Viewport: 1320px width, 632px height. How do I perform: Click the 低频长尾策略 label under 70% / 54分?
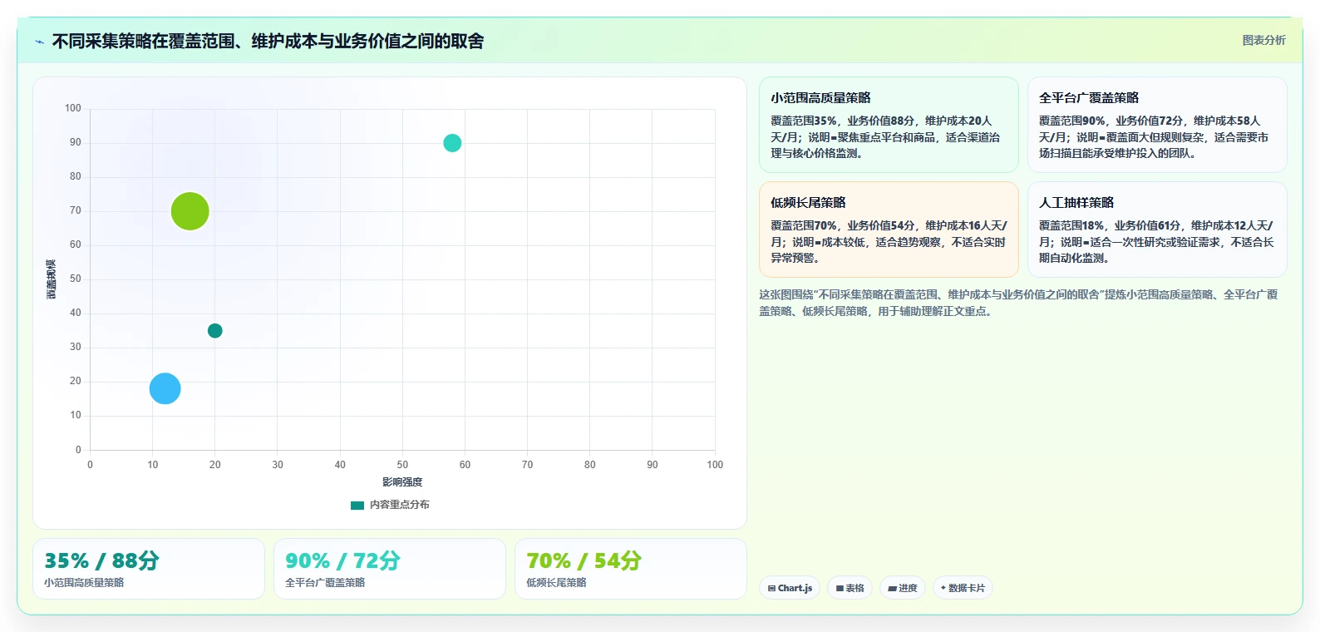tap(556, 583)
